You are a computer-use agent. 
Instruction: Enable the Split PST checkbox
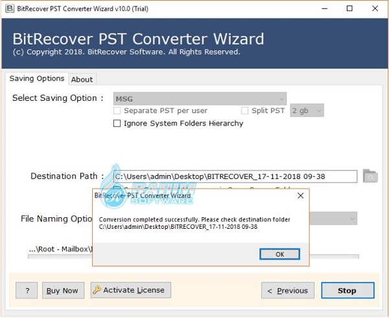pos(244,111)
